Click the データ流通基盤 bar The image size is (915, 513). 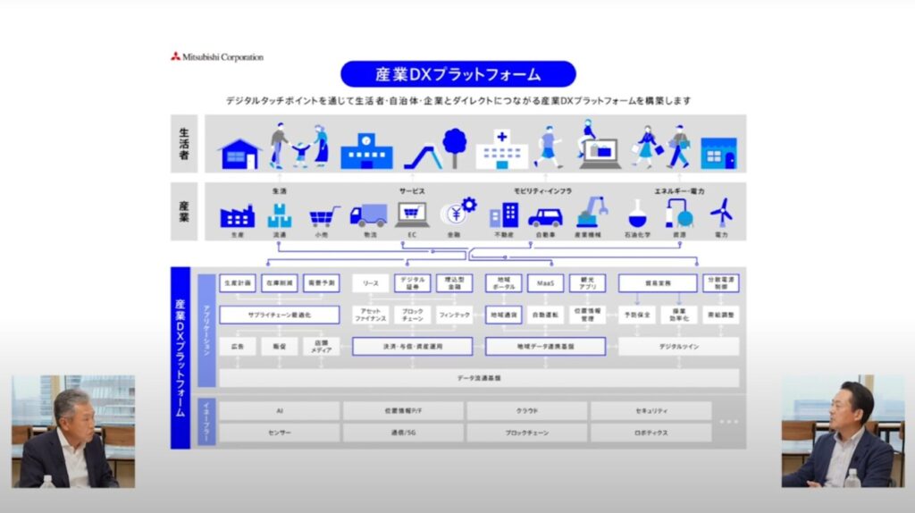point(479,378)
